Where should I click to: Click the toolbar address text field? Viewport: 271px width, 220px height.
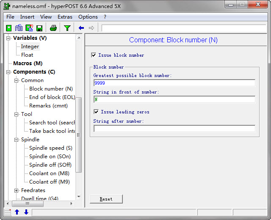[x=184, y=28]
